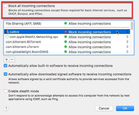Viewport: 139px width, 115px height.
Task: Remove selected application with minus button
Action: (x=12, y=59)
